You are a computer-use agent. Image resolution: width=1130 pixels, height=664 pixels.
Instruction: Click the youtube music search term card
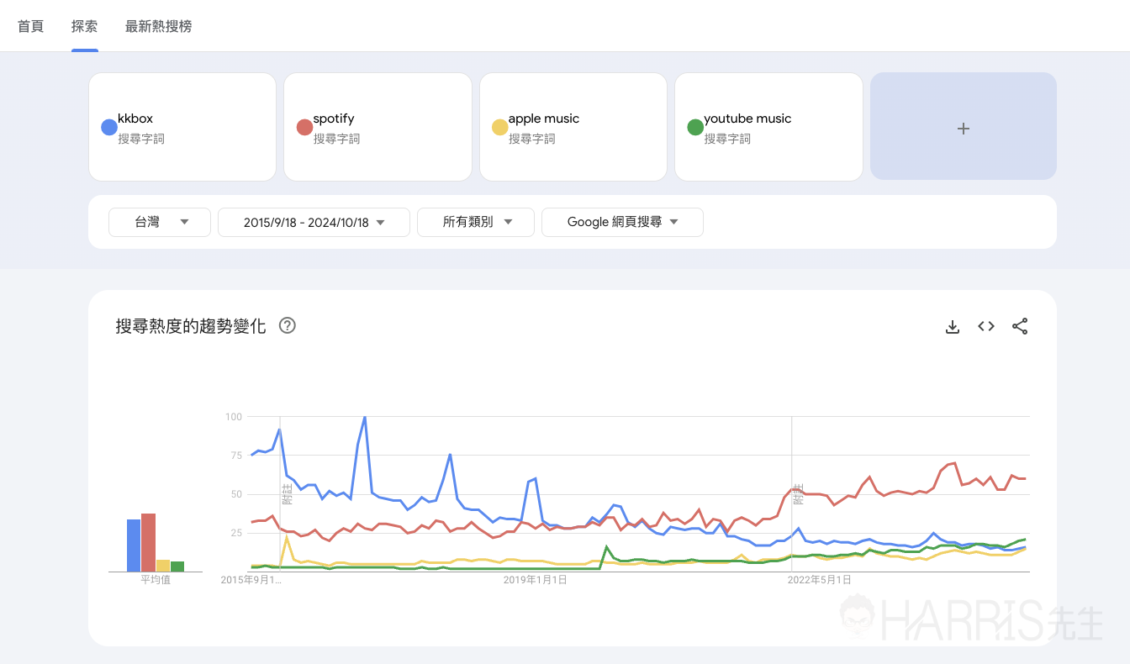click(768, 127)
